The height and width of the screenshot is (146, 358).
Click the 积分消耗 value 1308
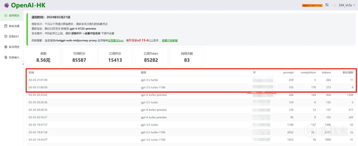[350, 95]
